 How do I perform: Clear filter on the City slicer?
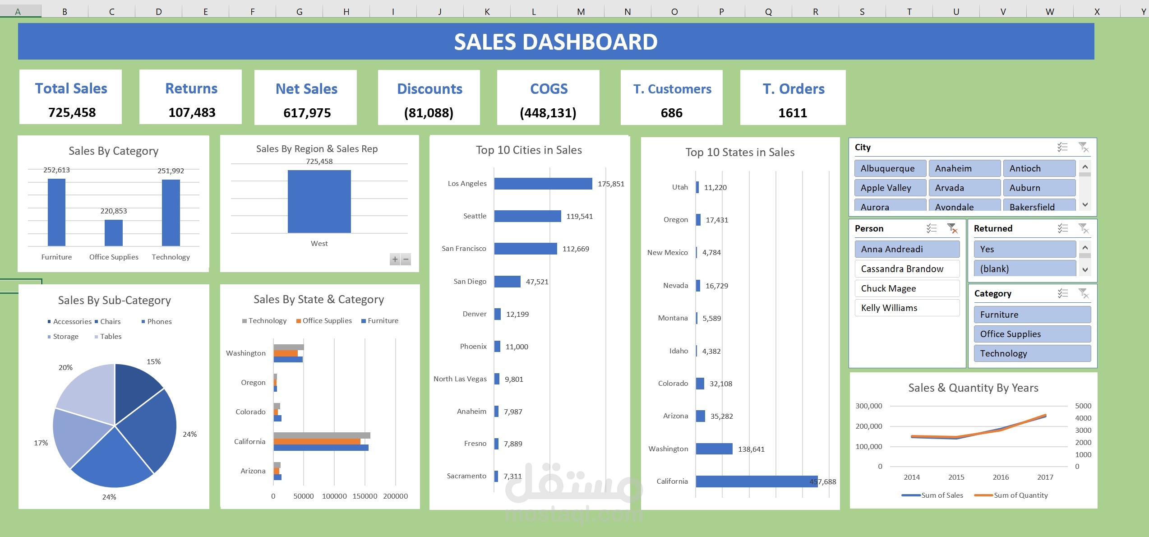click(x=1083, y=147)
